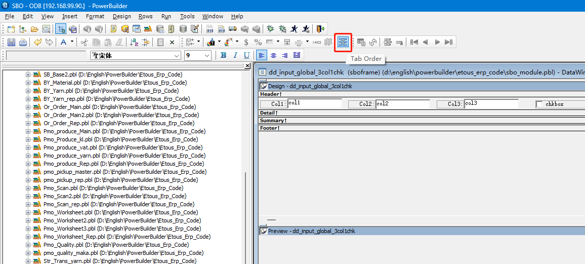Select the Footer band bar
Image resolution: width=585 pixels, height=264 pixels.
click(x=422, y=128)
